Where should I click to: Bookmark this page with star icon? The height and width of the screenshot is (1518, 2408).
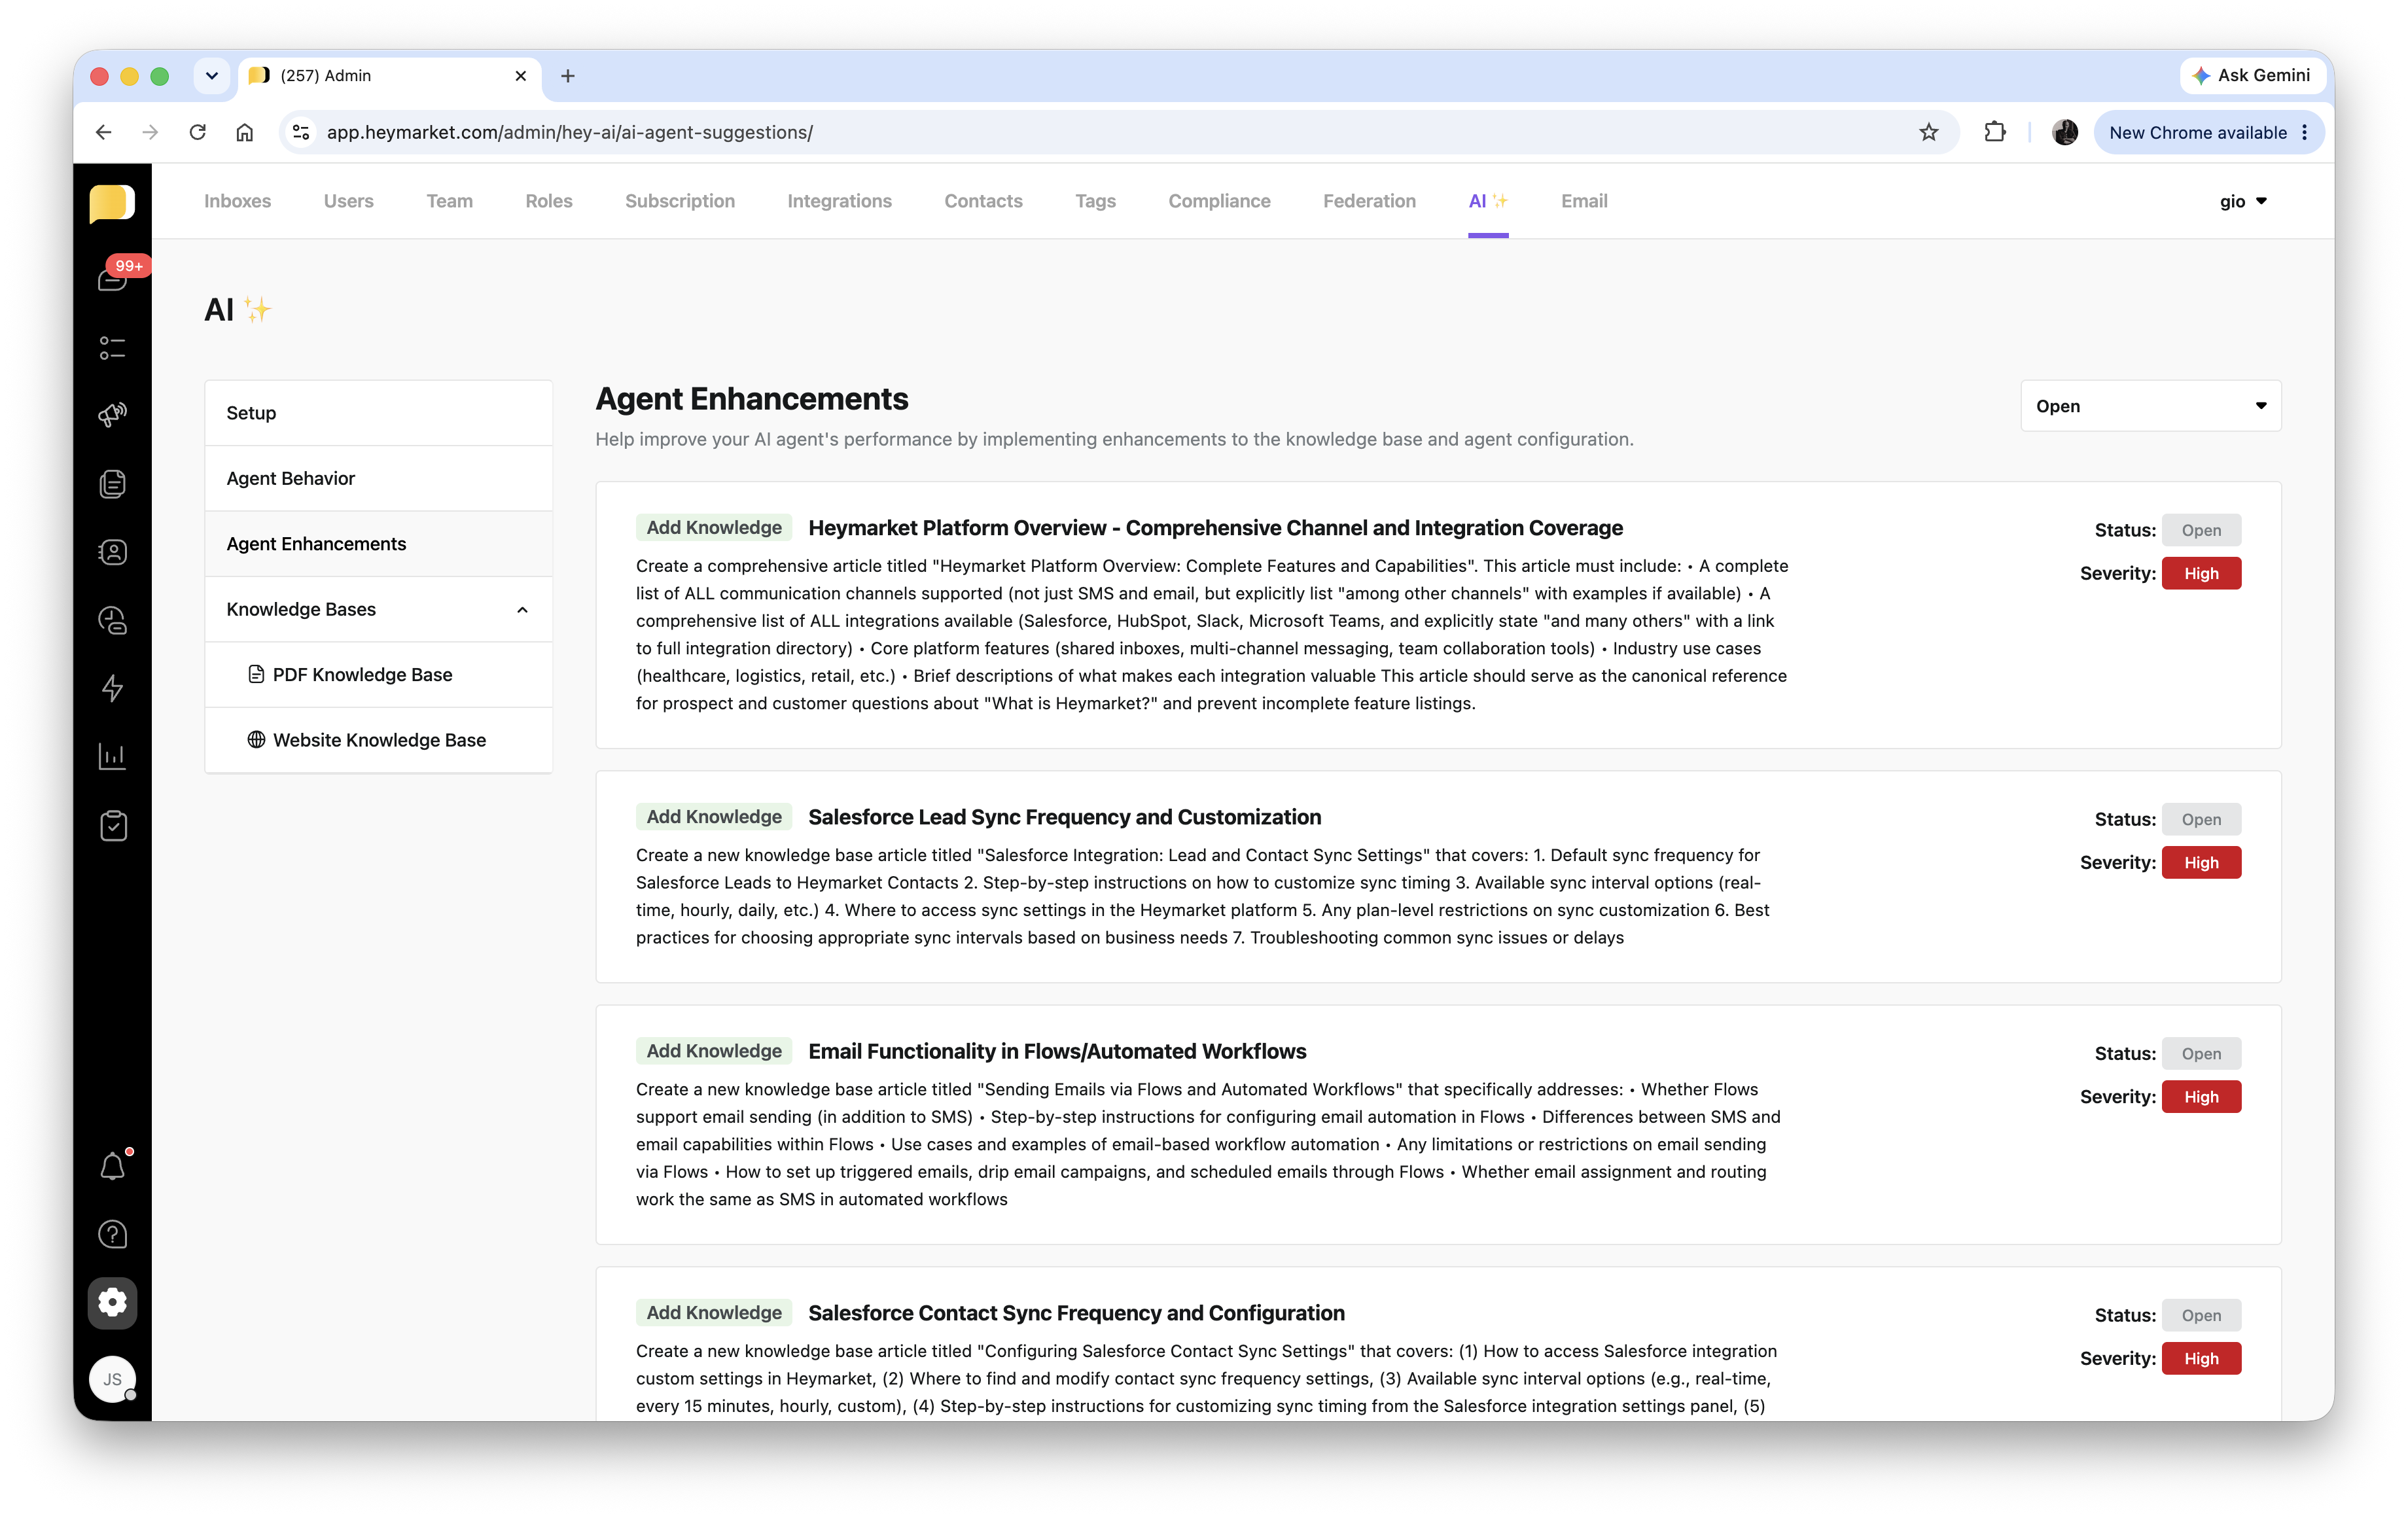tap(1928, 132)
